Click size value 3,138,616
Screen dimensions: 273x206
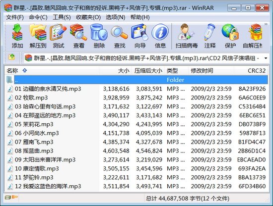click(116, 89)
